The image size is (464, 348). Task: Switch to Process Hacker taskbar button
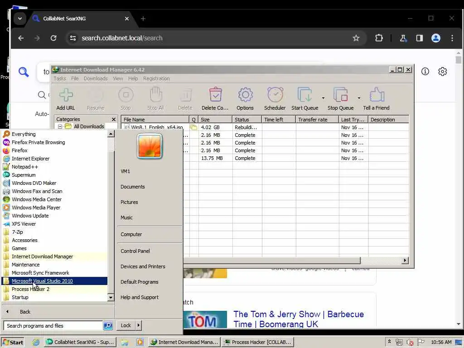[258, 342]
